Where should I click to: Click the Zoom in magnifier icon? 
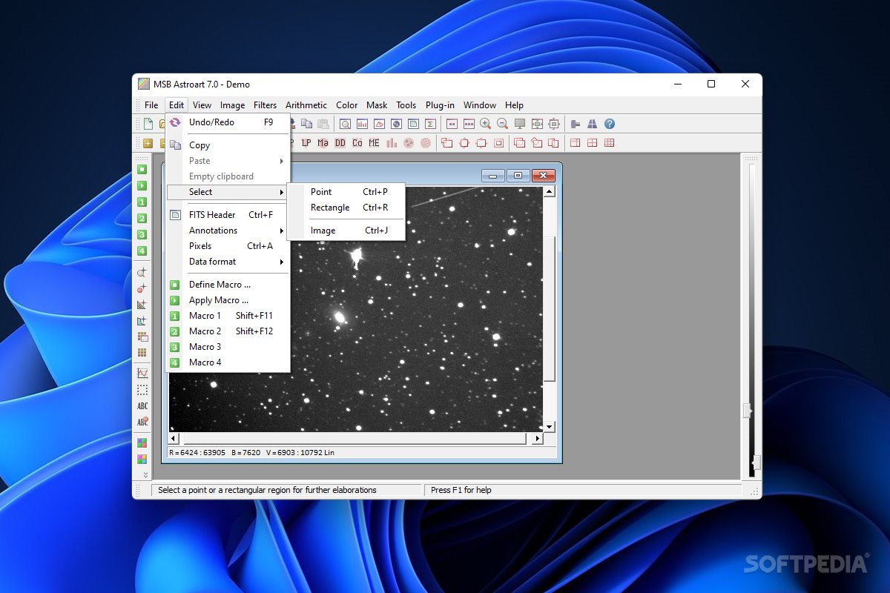coord(486,124)
